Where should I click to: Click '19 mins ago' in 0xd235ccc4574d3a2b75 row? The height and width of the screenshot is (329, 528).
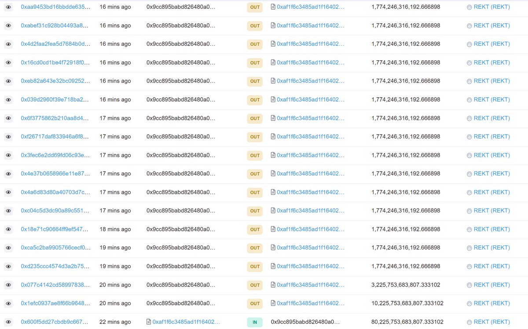115,266
